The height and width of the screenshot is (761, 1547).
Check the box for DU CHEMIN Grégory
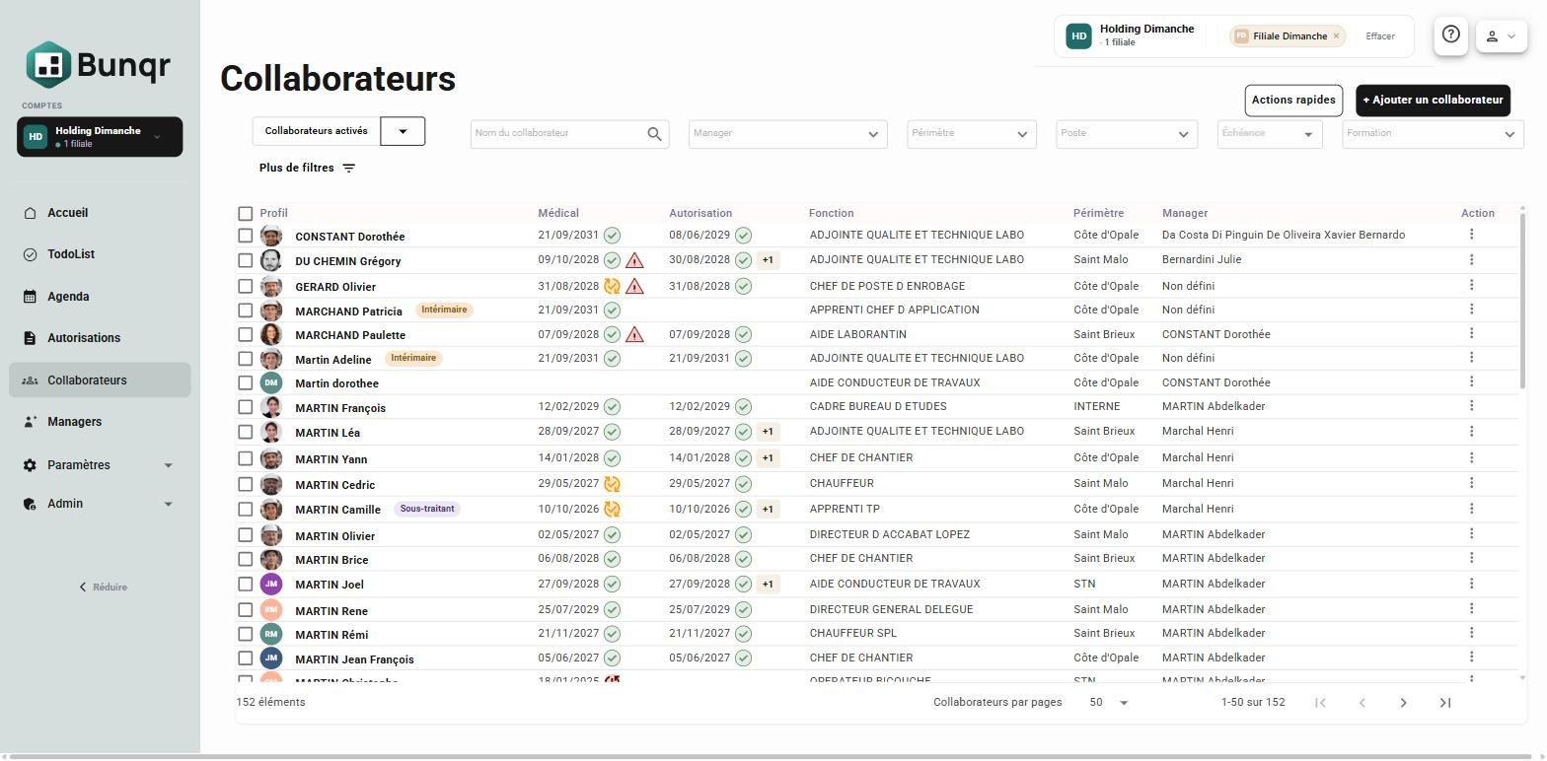(x=245, y=260)
